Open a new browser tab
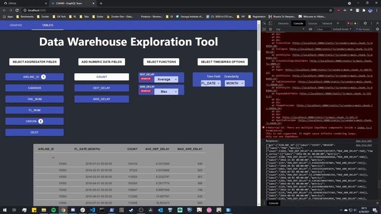This screenshot has width=381, height=214. (x=101, y=4)
